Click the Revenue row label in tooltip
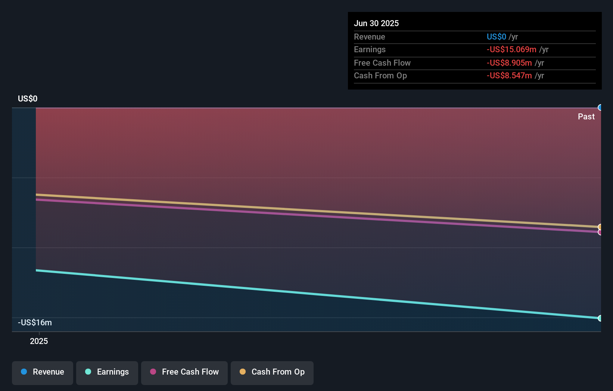This screenshot has width=613, height=391. coord(370,37)
